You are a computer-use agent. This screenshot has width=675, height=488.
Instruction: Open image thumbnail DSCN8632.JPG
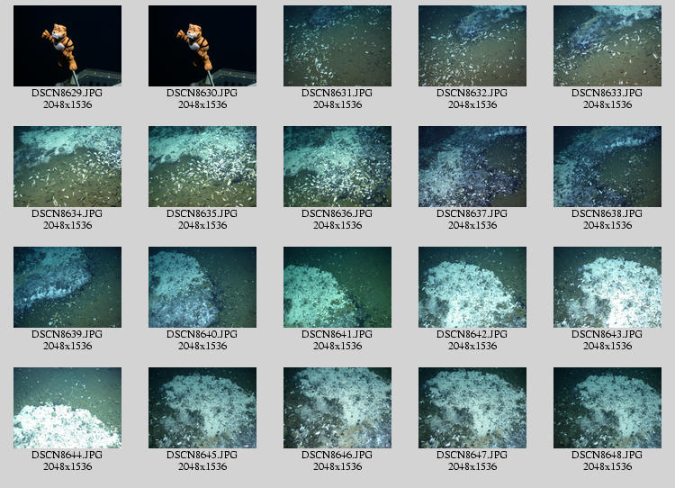tap(472, 46)
